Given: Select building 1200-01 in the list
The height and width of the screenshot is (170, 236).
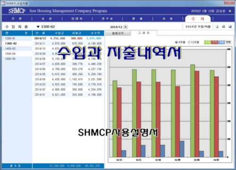Looking at the screenshot, I should click(x=17, y=38).
